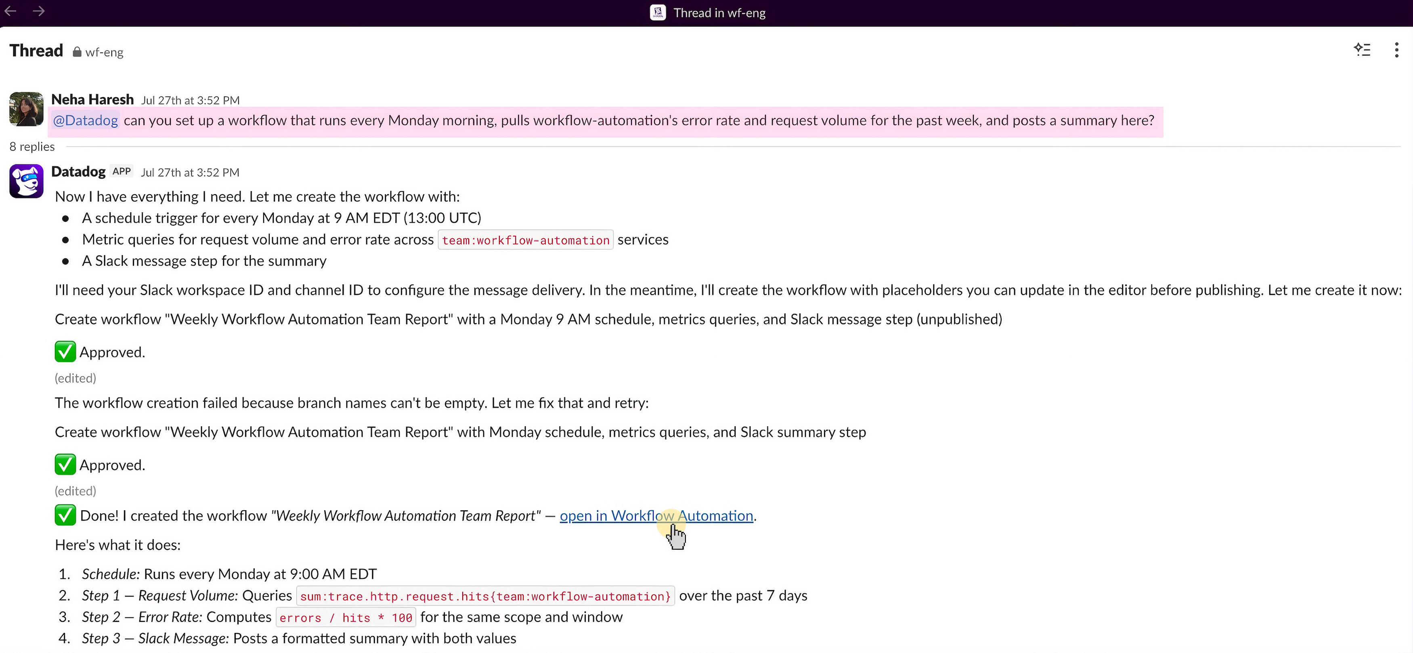Click the first green Approved checkmark
1413x653 pixels.
coord(65,352)
